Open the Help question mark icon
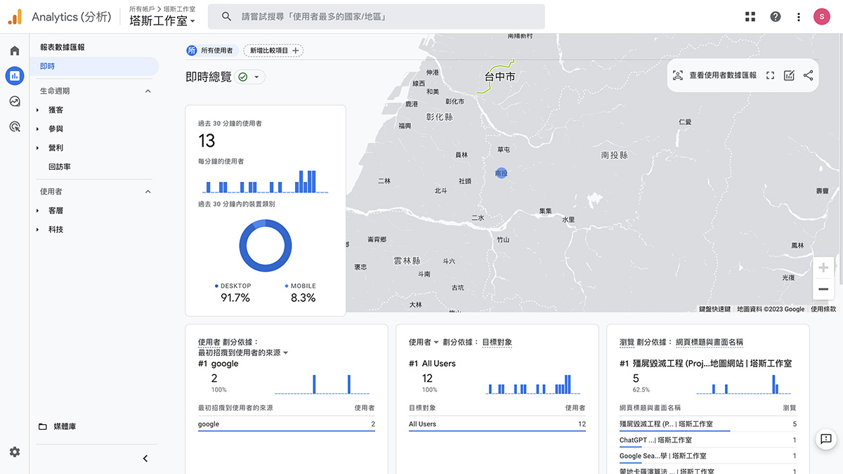 (x=776, y=17)
